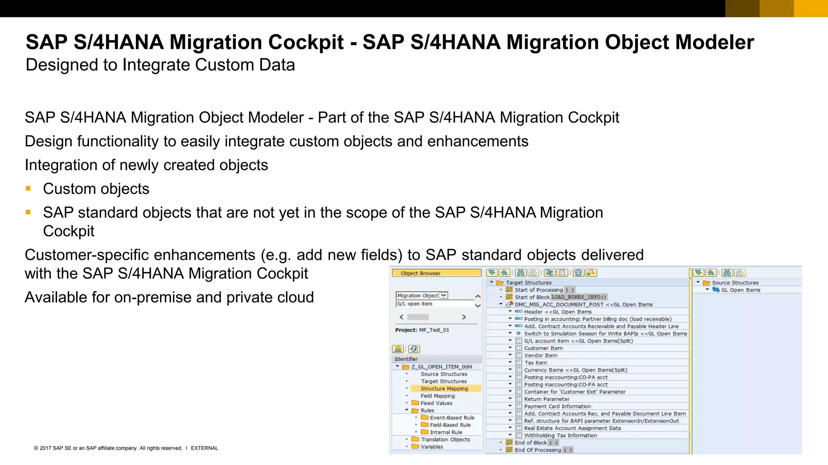Collapse the Rules folder node

point(407,410)
